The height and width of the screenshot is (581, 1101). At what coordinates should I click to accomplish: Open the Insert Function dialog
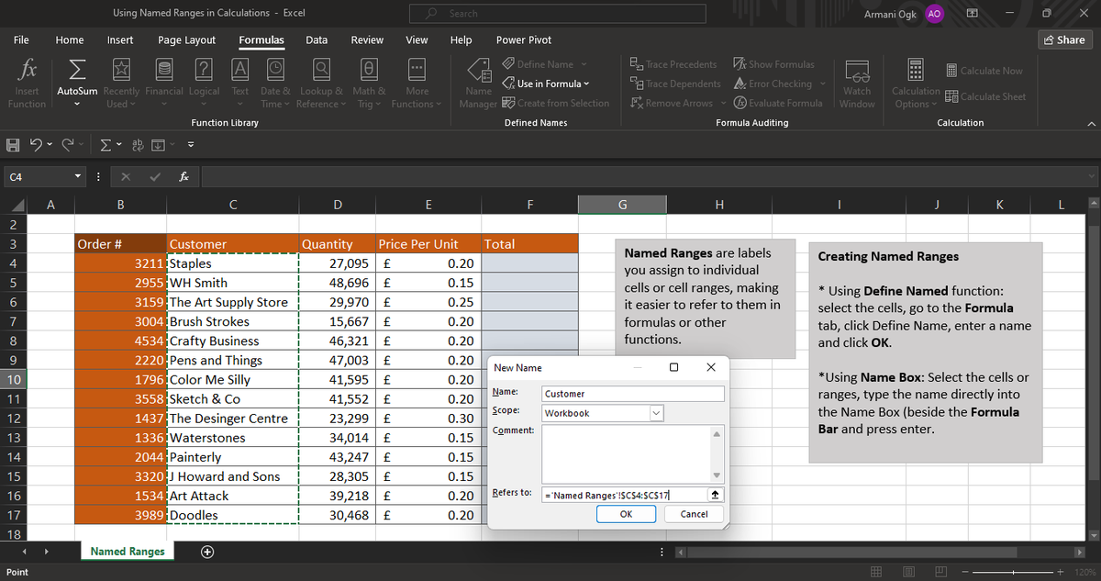[x=27, y=84]
